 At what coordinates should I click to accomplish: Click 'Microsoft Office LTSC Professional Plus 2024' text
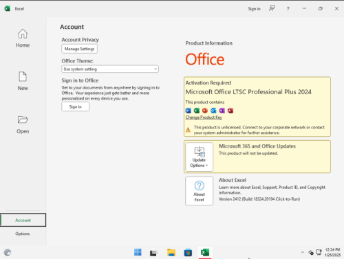[248, 92]
